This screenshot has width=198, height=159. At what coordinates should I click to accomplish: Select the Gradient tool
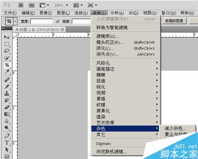[7, 114]
